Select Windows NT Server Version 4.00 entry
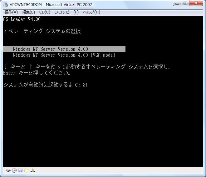This screenshot has width=206, height=177. (x=64, y=49)
